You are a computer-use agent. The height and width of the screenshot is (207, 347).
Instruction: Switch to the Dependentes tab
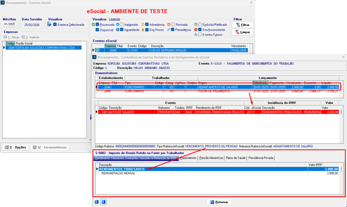188,158
